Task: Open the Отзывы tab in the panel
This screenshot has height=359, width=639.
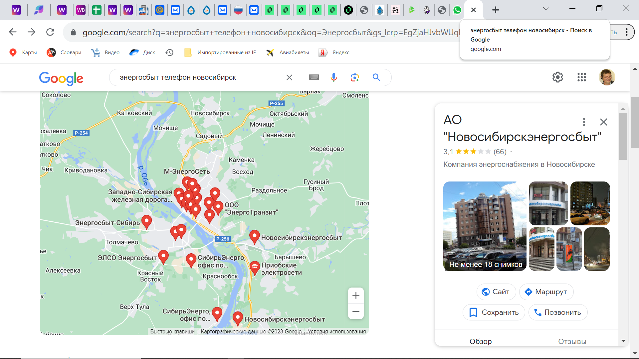Action: pos(572,341)
